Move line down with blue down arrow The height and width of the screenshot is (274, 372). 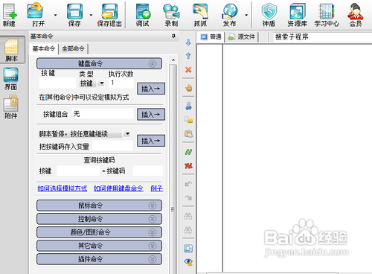[188, 42]
